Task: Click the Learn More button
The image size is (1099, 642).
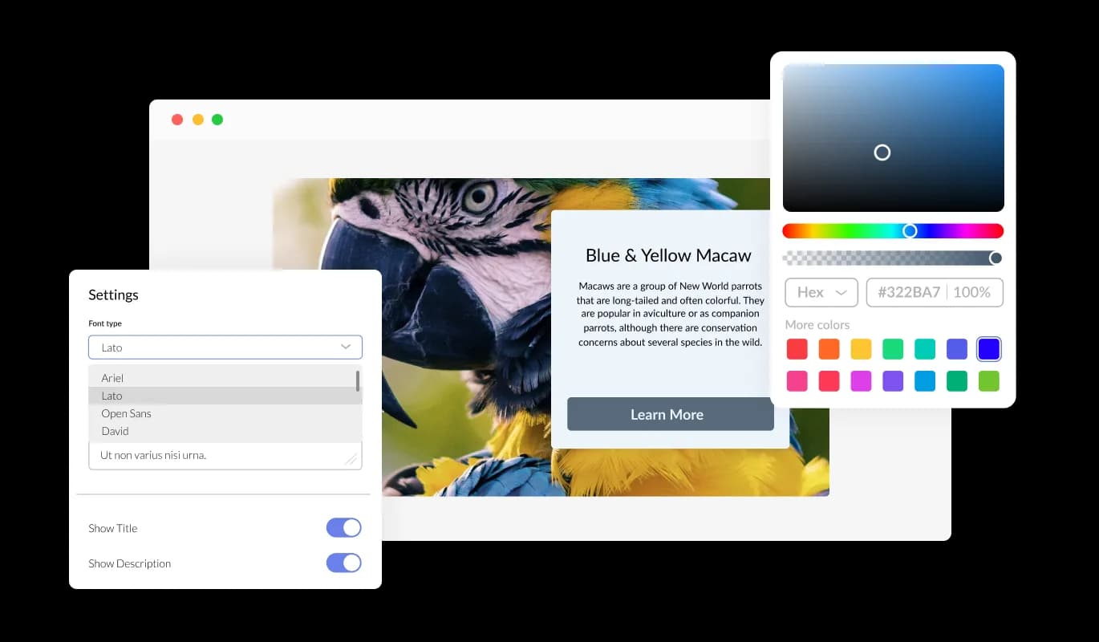Action: click(670, 414)
